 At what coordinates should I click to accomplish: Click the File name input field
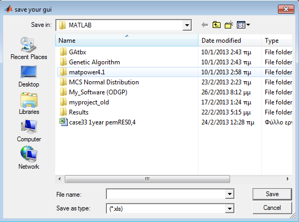tap(166, 194)
